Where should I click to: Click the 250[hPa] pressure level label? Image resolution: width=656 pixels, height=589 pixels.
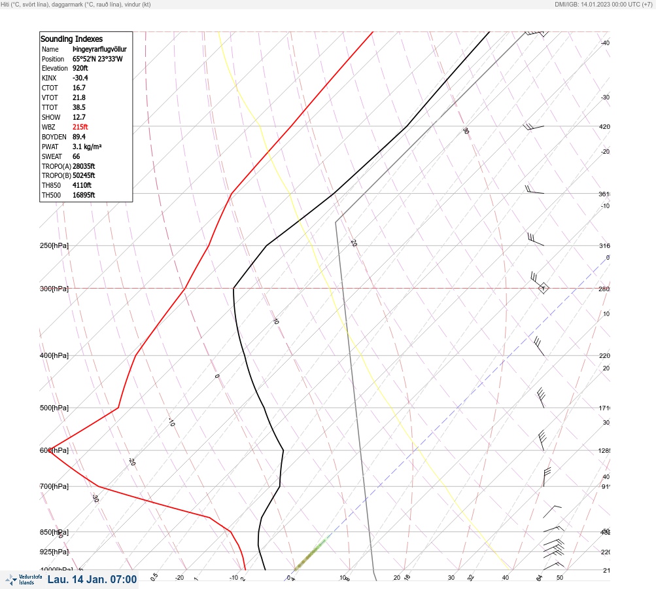[54, 245]
